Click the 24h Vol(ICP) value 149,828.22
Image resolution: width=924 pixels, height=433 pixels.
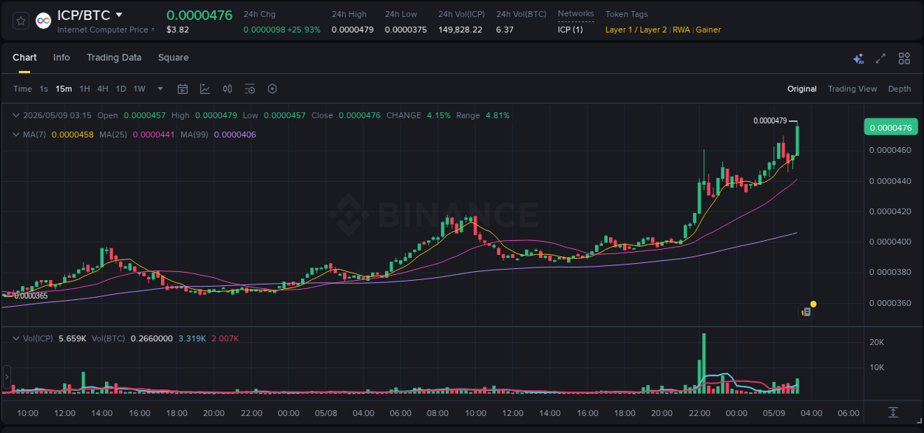coord(461,30)
